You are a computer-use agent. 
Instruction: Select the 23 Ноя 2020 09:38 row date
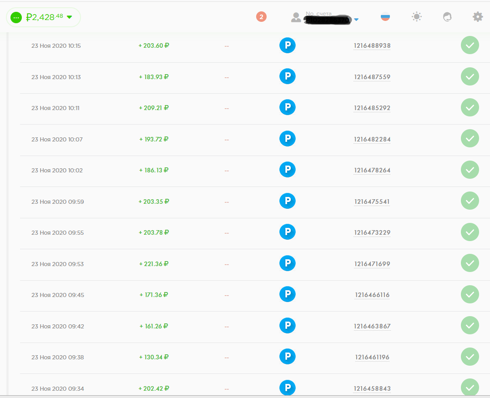(57, 357)
